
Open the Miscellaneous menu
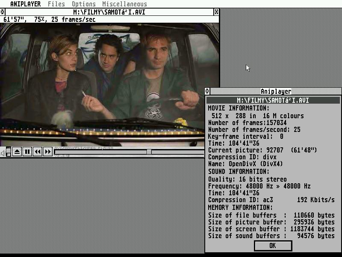124,4
